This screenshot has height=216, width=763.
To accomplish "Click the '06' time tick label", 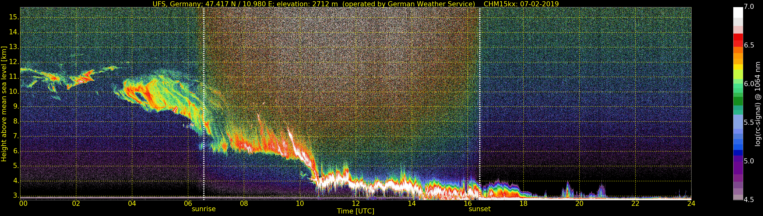I will click(x=188, y=204).
